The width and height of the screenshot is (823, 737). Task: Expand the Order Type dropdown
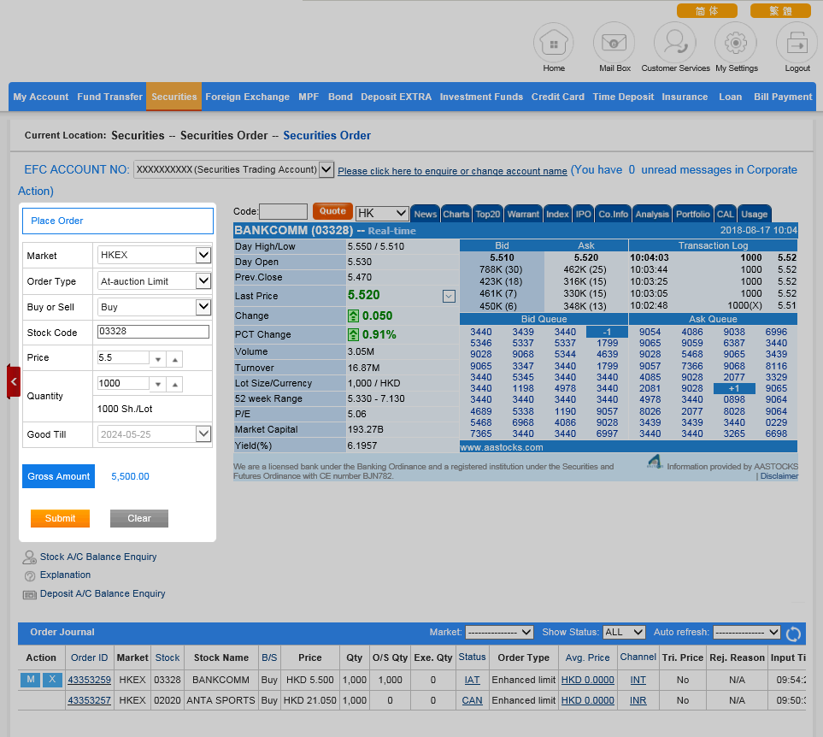coord(203,280)
